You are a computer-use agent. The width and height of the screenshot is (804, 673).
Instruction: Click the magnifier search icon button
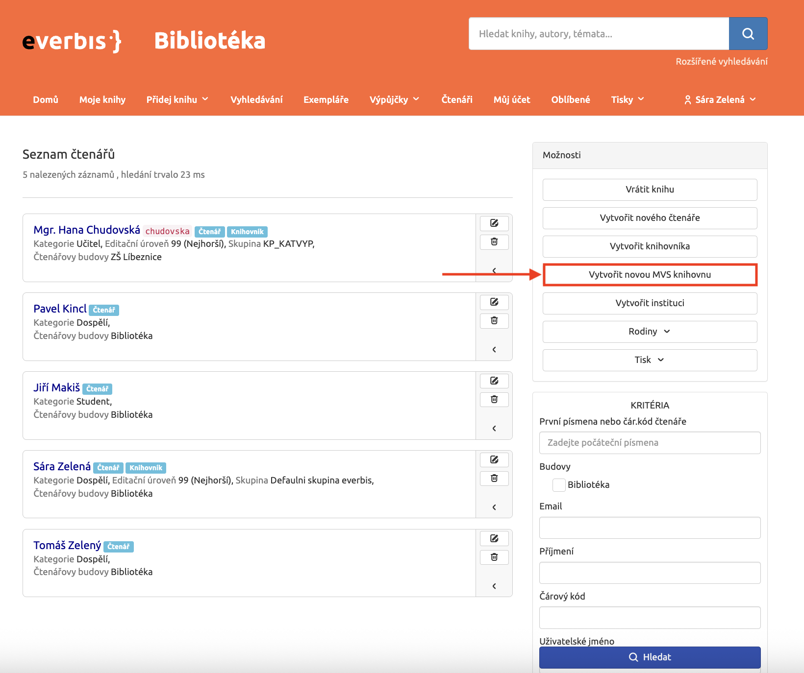click(x=748, y=33)
